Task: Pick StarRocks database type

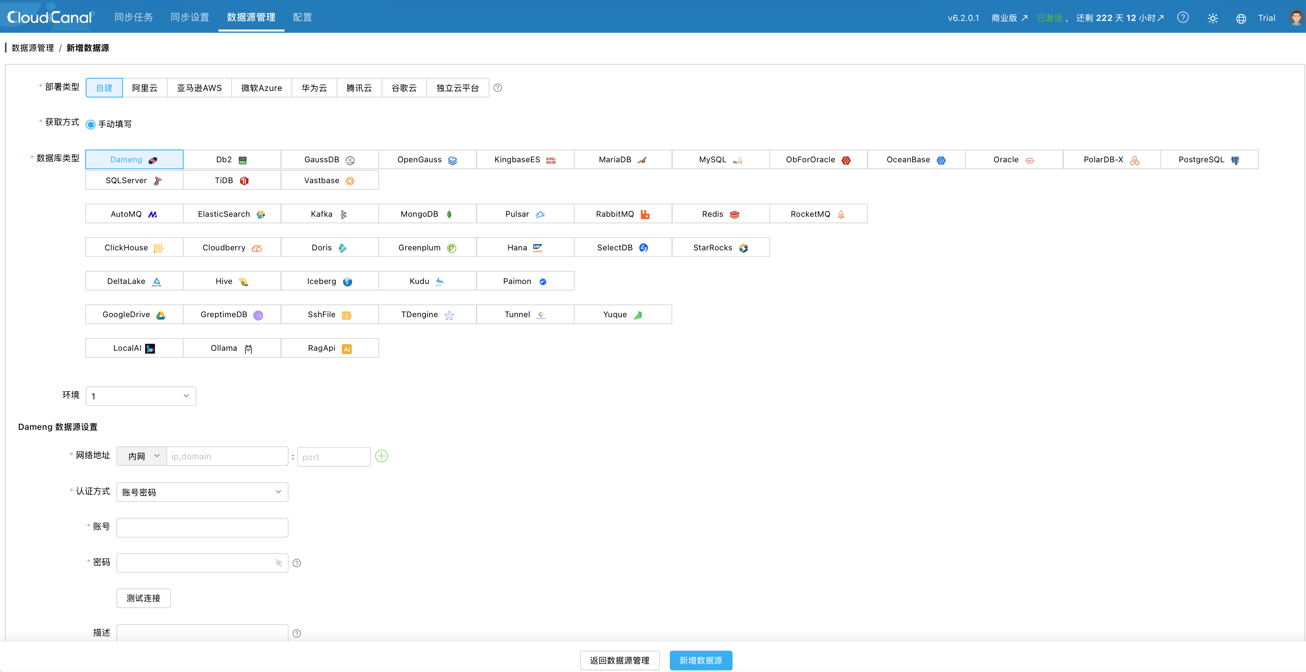Action: [720, 247]
